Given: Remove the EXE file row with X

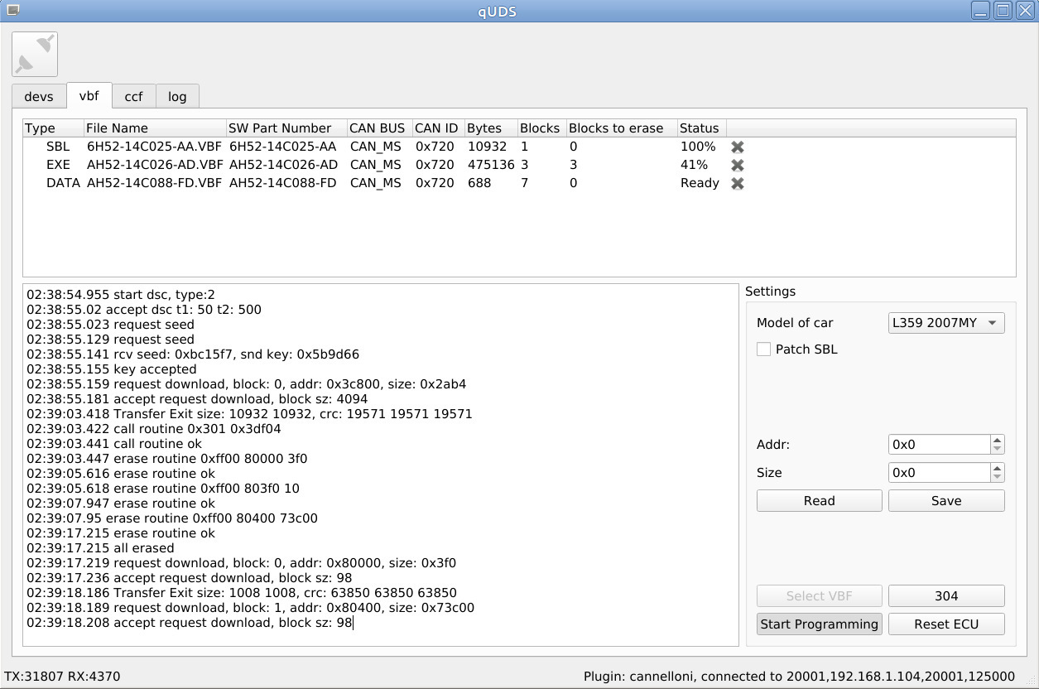Looking at the screenshot, I should pos(738,165).
